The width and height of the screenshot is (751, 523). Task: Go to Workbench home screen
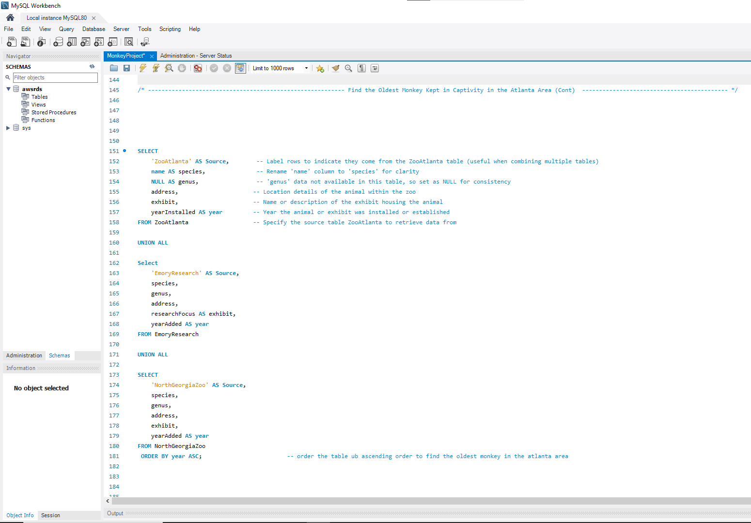(x=10, y=17)
